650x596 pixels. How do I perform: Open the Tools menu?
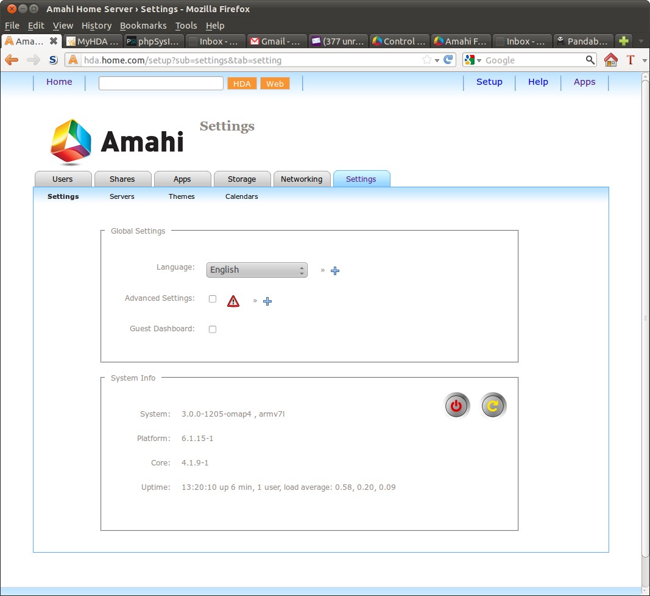(x=186, y=26)
